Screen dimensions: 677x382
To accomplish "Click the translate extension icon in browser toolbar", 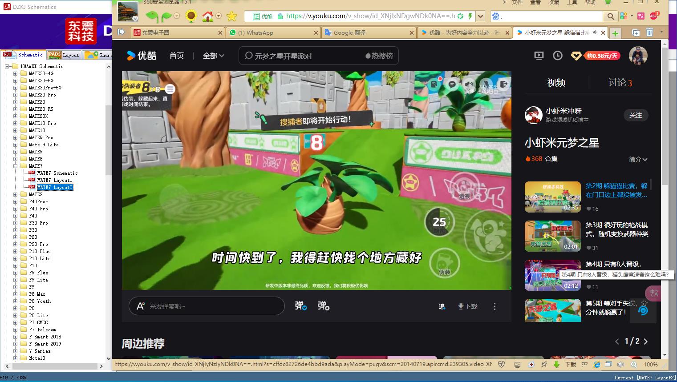I will (641, 16).
